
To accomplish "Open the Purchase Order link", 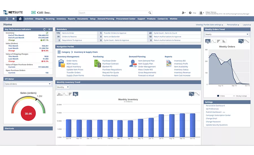I will 109,61.
